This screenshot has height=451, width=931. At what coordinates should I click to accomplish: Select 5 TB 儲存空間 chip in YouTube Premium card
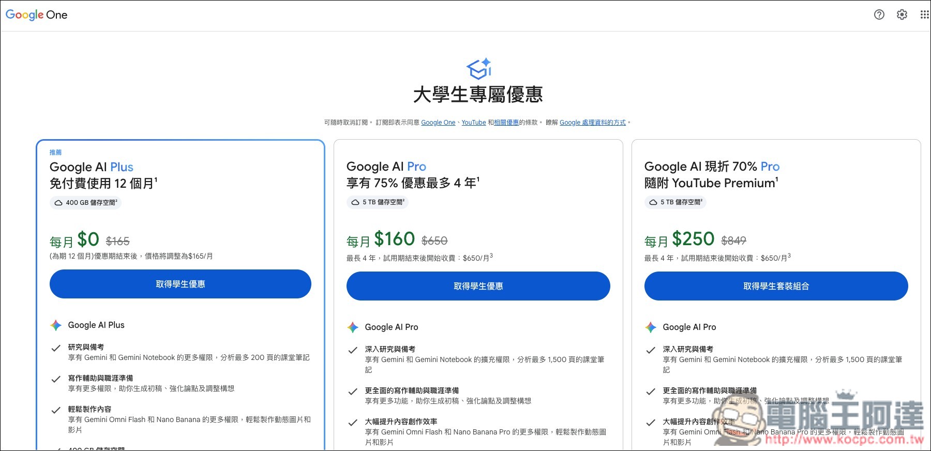(675, 202)
